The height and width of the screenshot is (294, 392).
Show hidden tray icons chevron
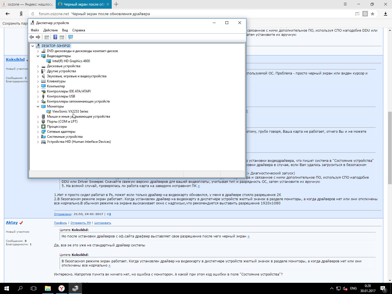(332, 288)
